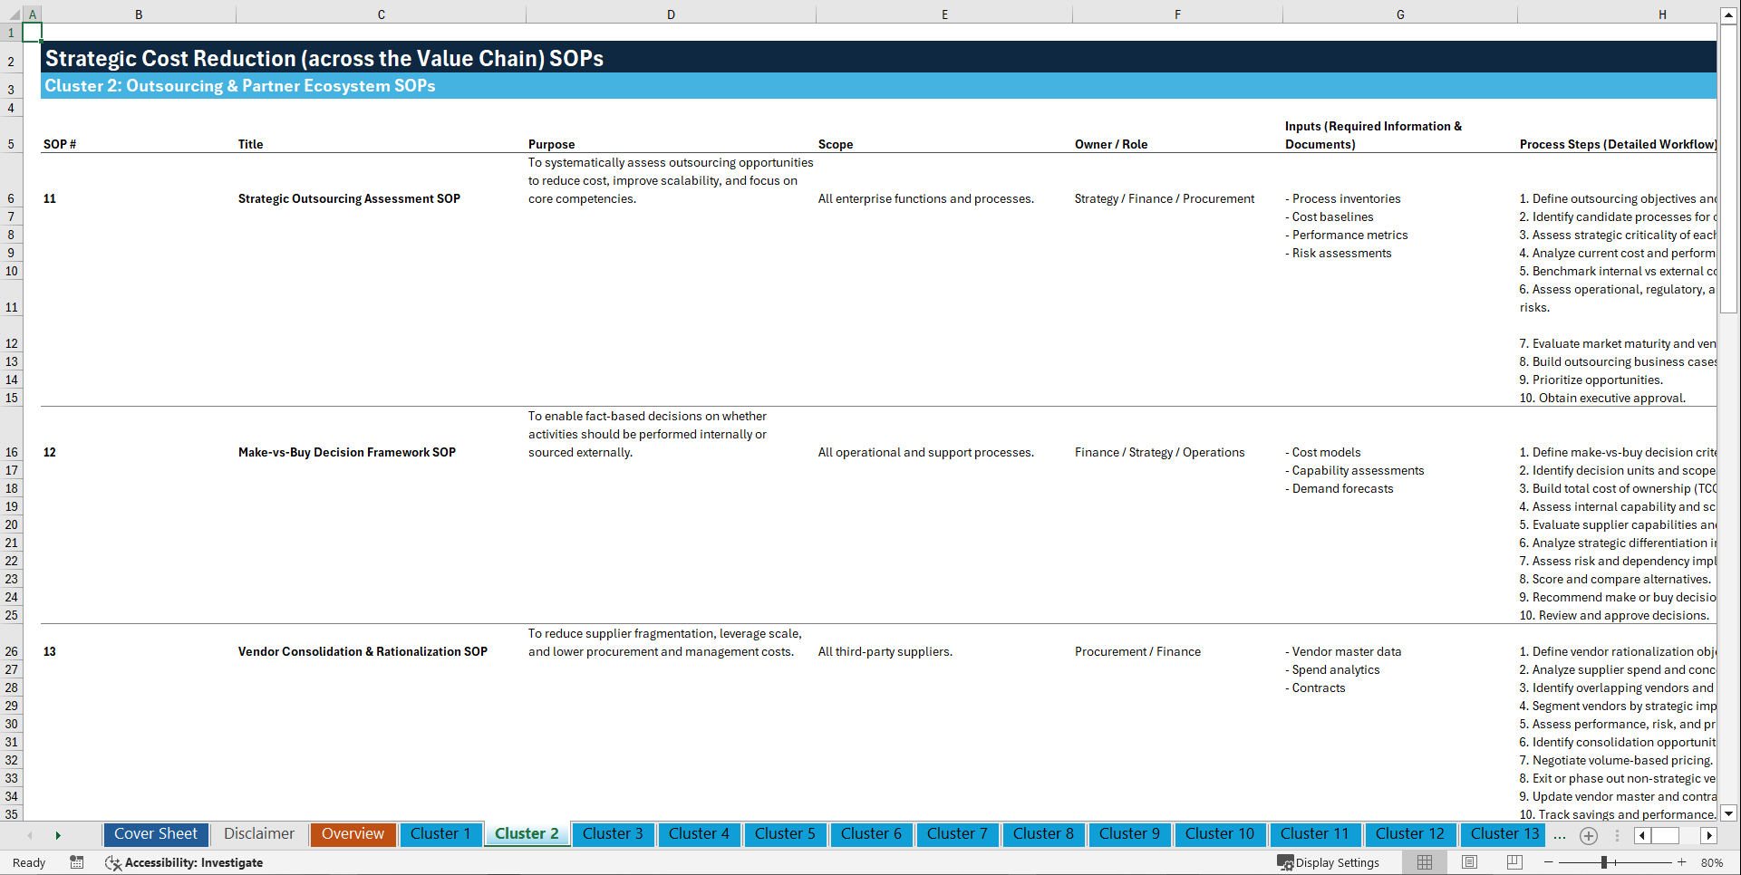The width and height of the screenshot is (1741, 875).
Task: Select row 12 by its header
Action: (12, 343)
